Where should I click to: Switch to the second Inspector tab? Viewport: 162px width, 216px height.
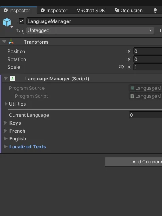pyautogui.click(x=54, y=11)
